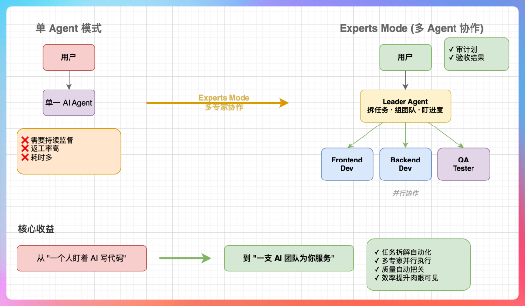
Task: Select the Leader Agent yellow node
Action: 405,106
